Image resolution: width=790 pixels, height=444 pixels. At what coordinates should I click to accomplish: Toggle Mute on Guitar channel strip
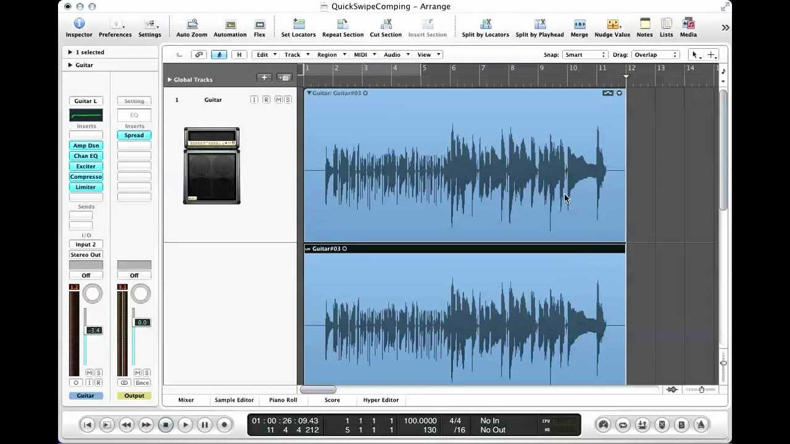pos(89,373)
